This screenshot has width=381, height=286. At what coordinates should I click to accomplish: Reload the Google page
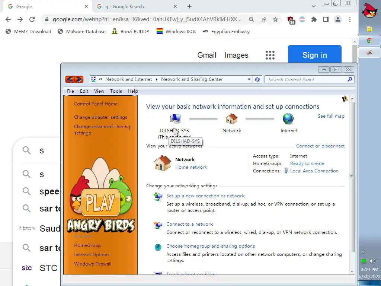pyautogui.click(x=32, y=19)
